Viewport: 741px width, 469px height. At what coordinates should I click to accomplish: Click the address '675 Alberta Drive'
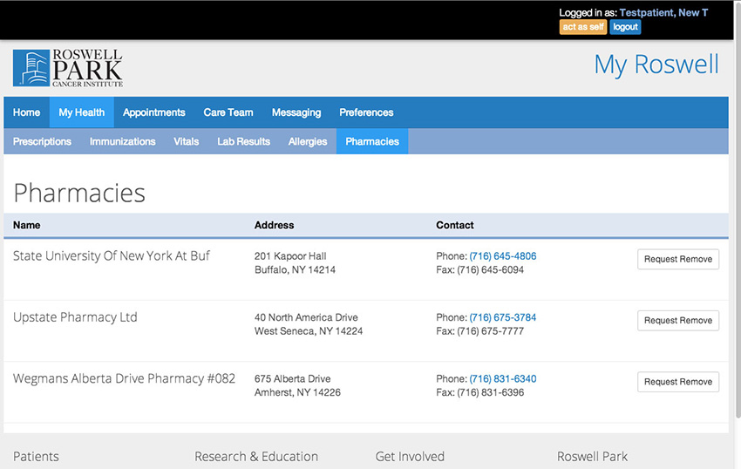click(x=293, y=379)
